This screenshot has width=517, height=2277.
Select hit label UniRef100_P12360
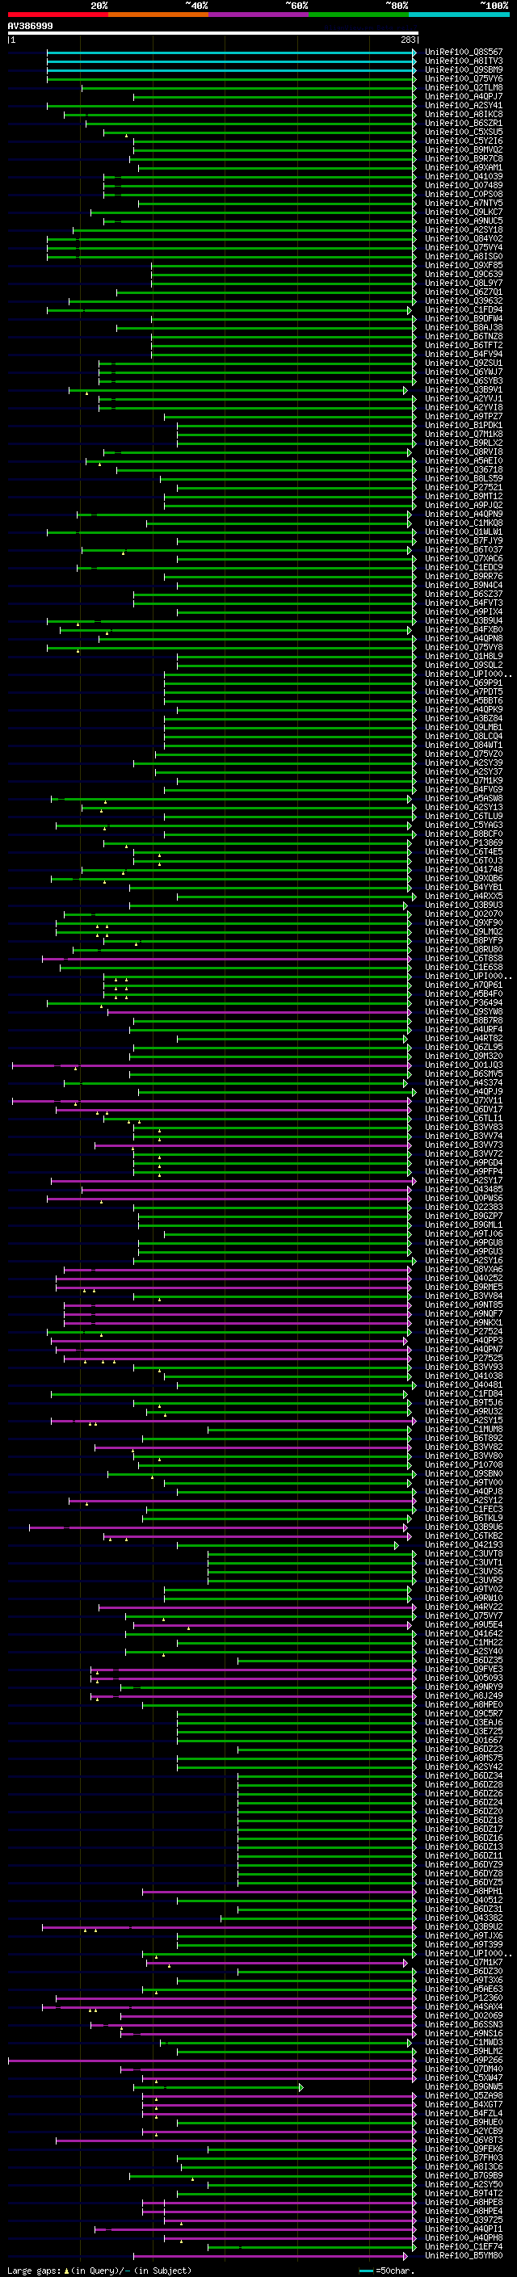(464, 1998)
